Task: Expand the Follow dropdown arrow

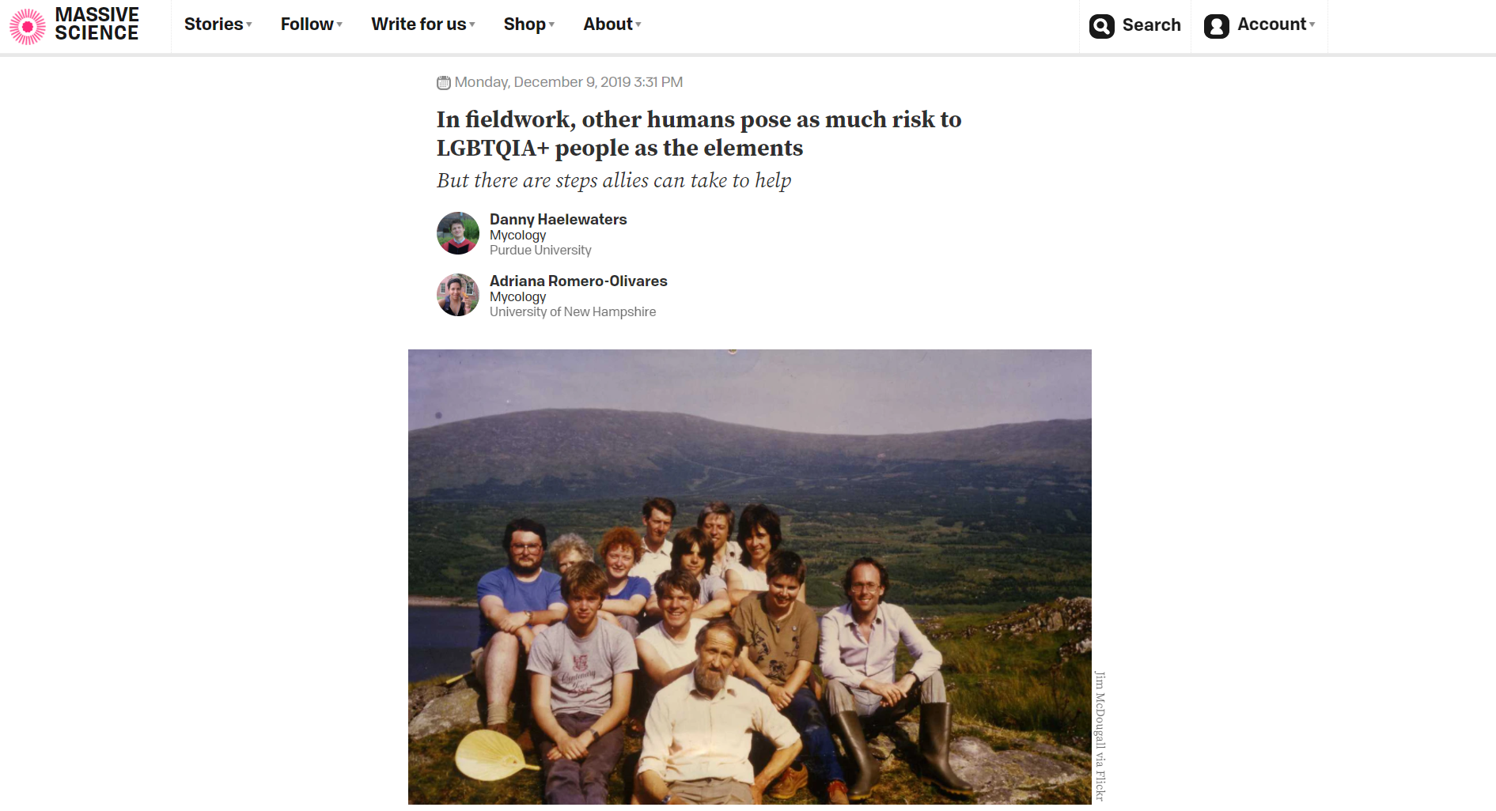Action: point(339,25)
